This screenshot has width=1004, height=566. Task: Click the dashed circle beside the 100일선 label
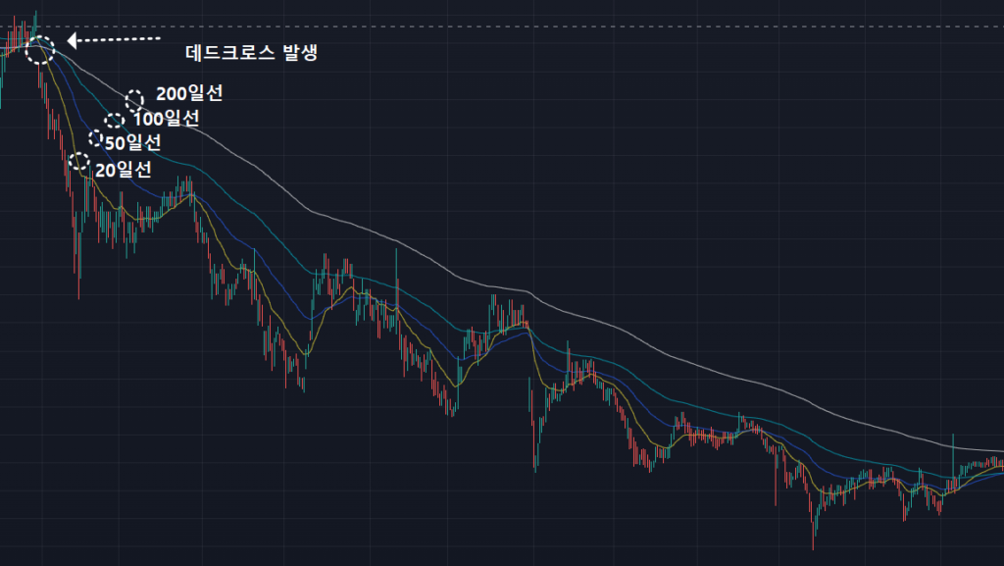tap(115, 121)
